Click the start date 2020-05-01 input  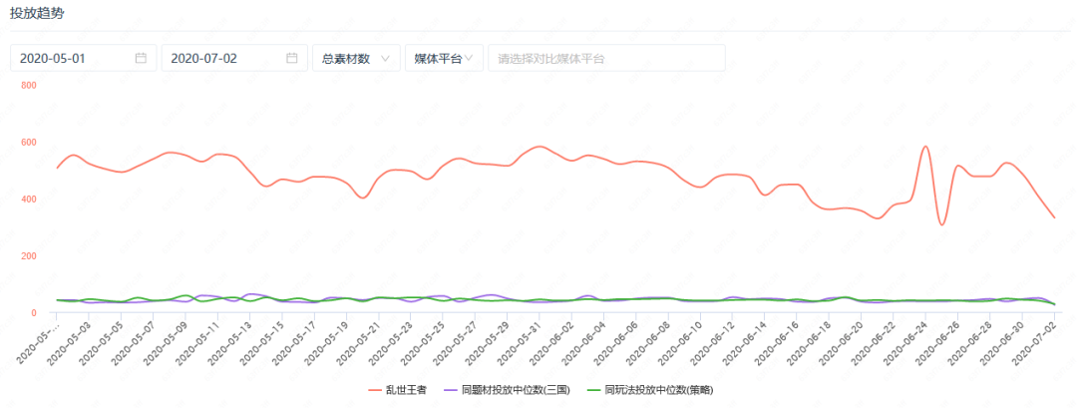coord(72,58)
